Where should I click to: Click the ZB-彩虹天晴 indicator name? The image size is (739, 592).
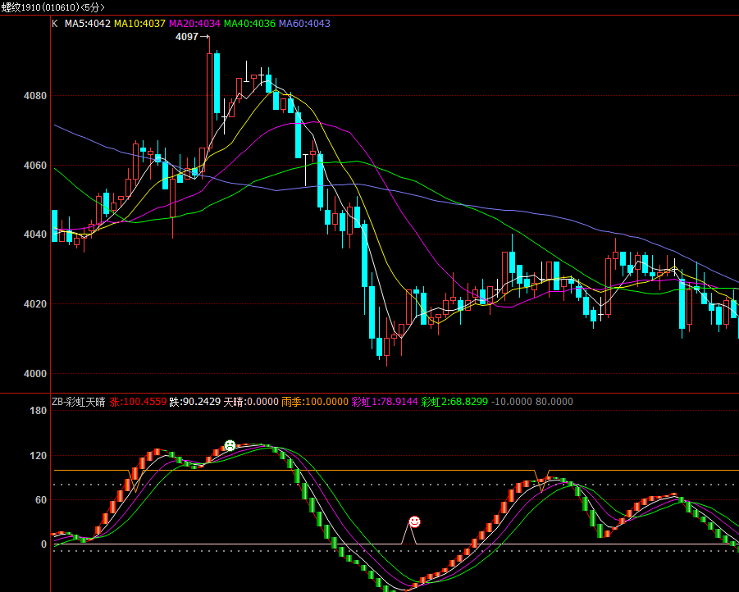[79, 402]
